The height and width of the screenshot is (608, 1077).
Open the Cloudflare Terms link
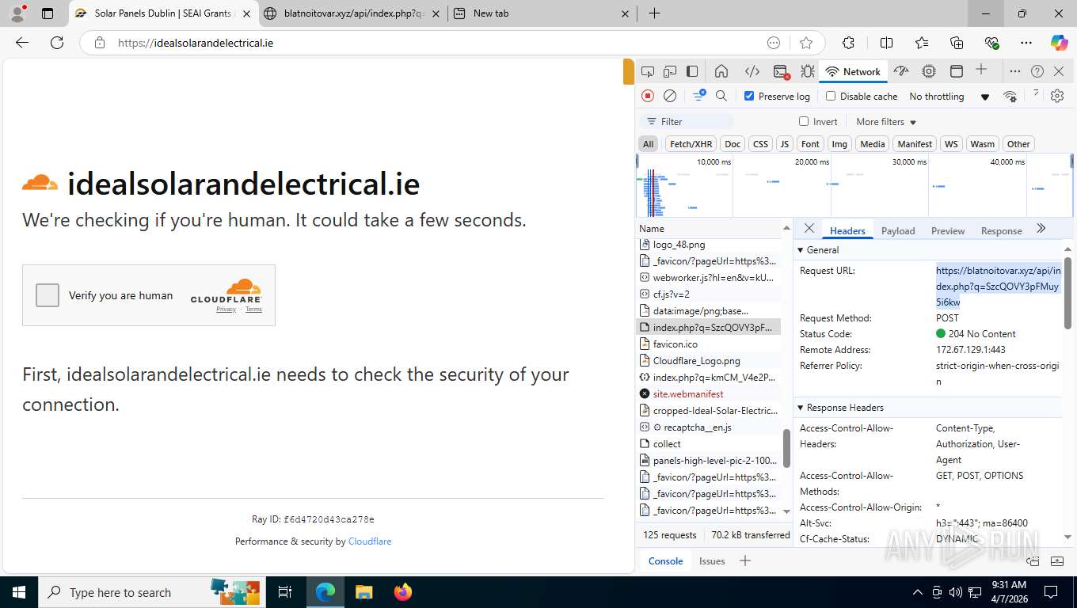coord(253,310)
